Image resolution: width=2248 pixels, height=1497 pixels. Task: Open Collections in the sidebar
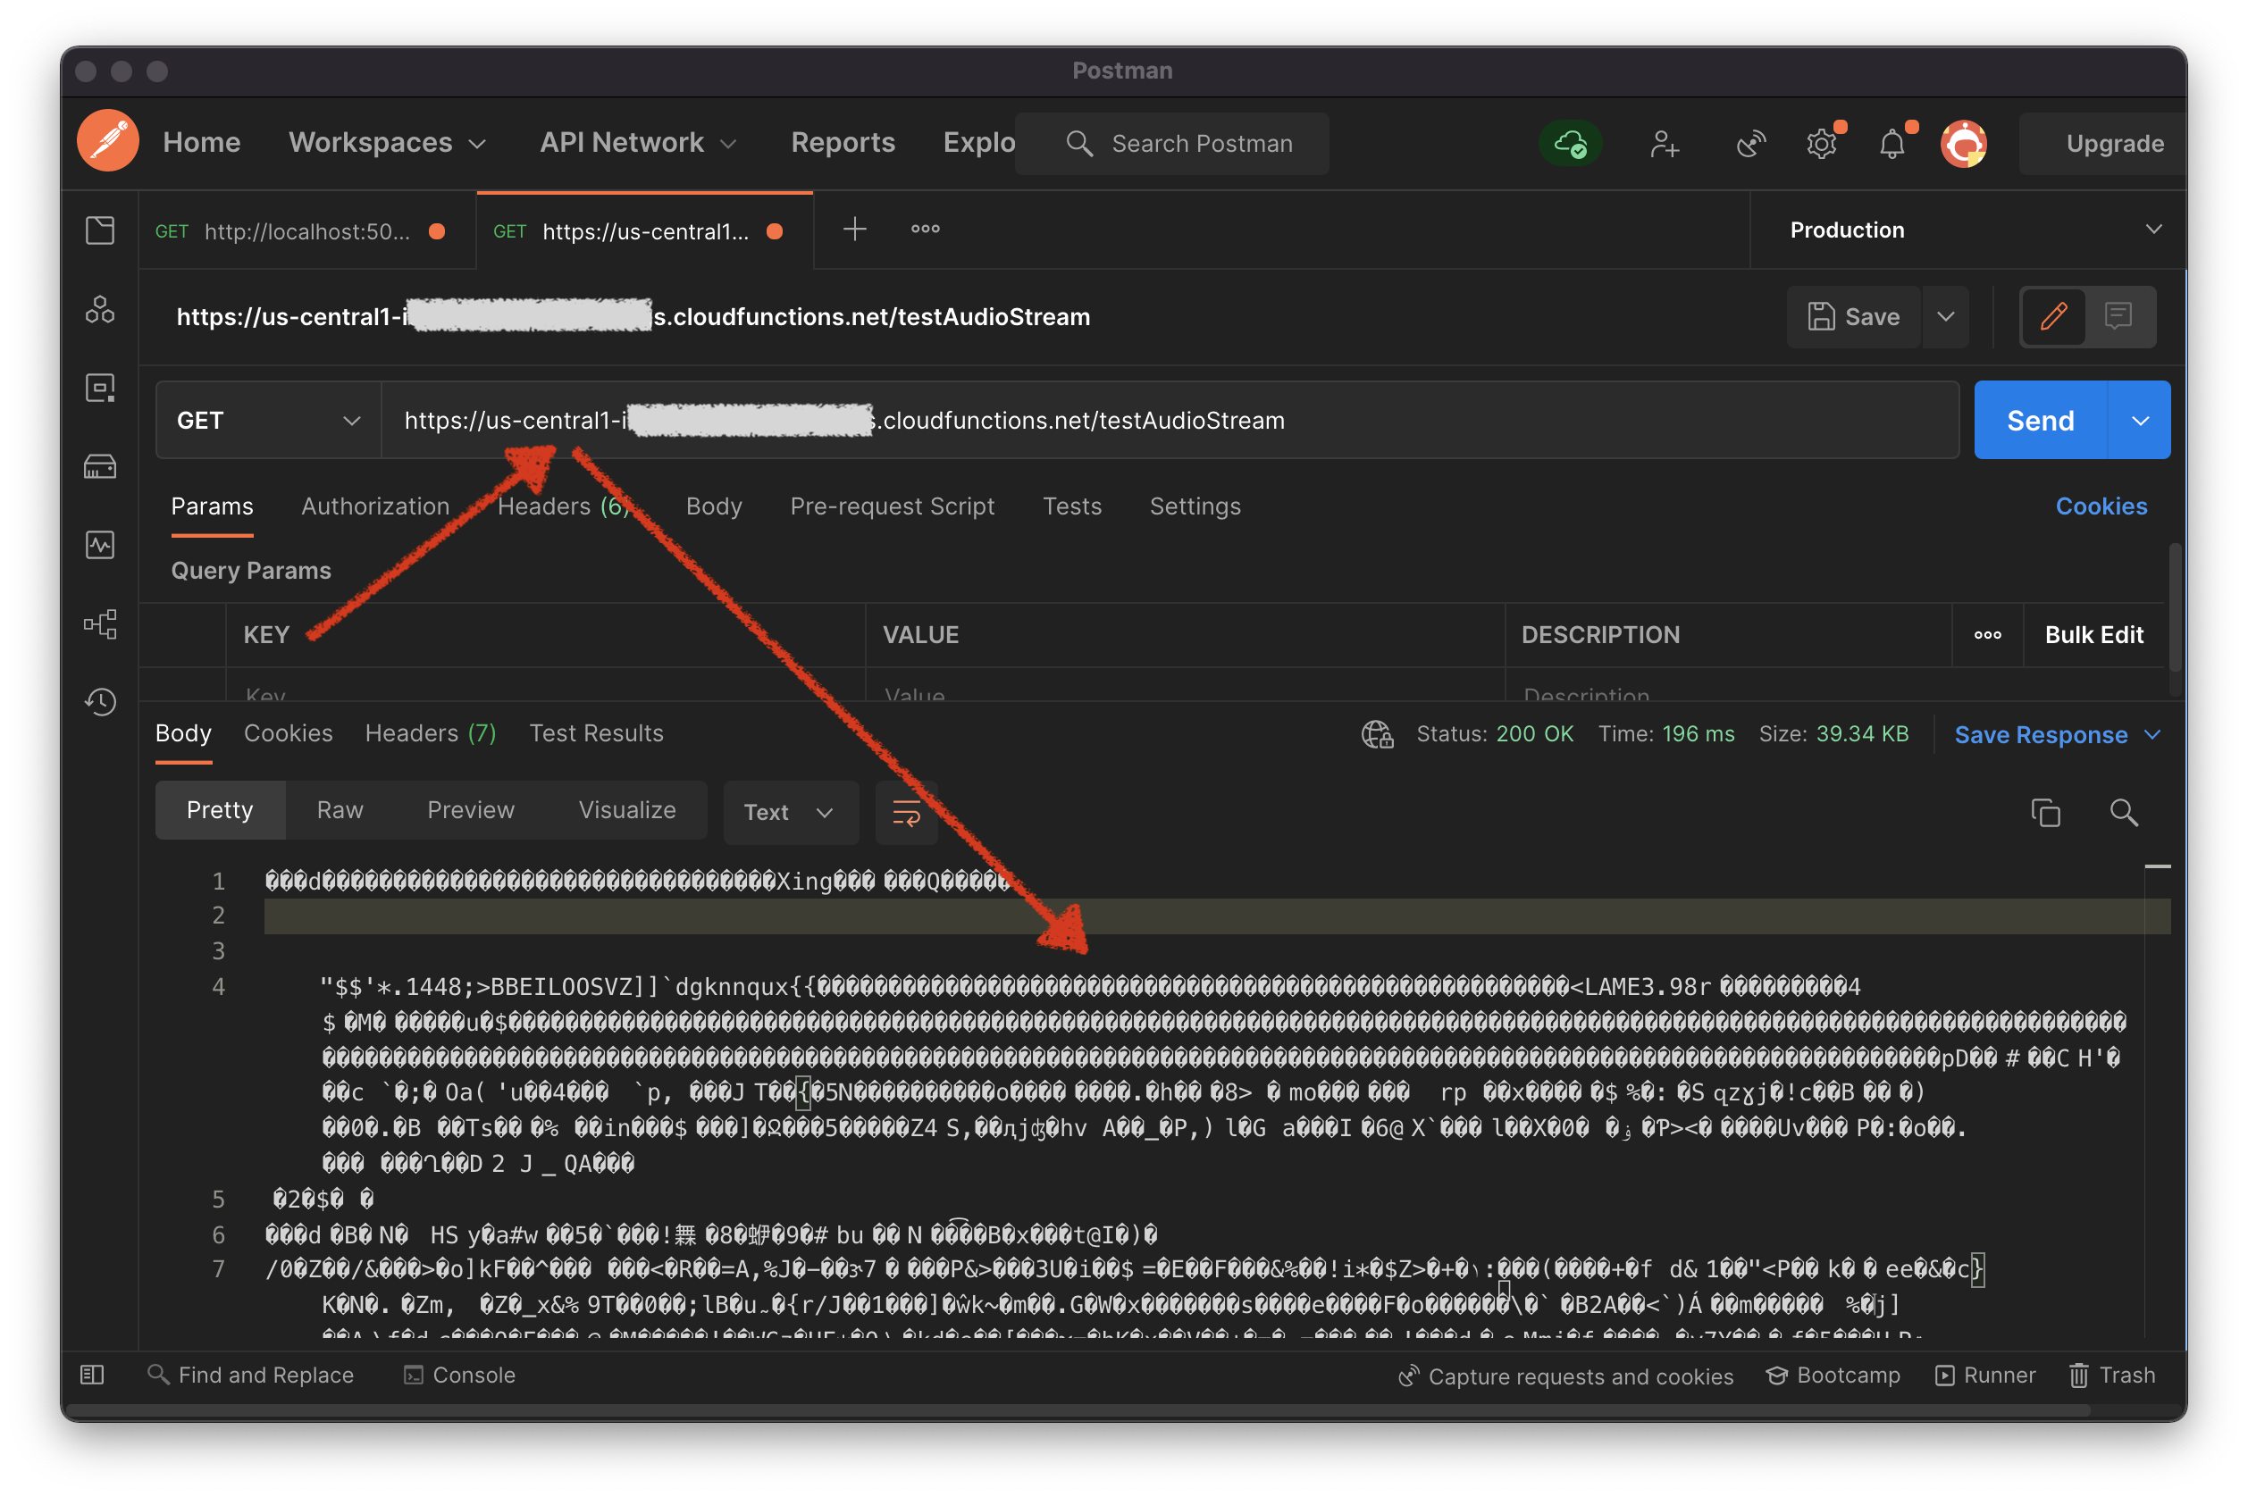(x=100, y=230)
